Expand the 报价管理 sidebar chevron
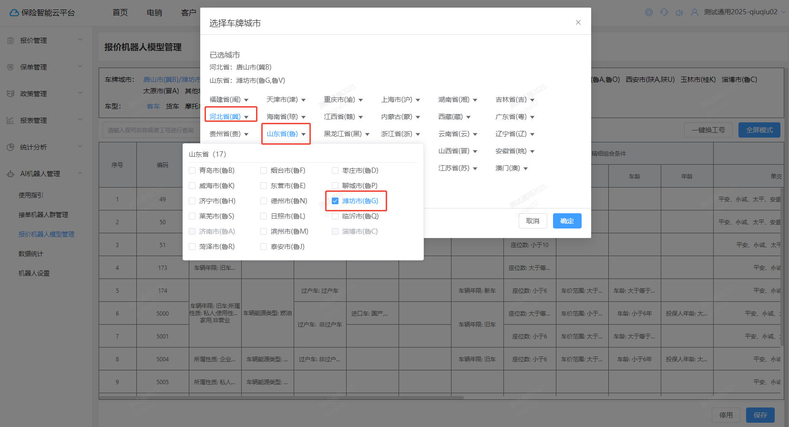This screenshot has width=789, height=427. click(80, 40)
